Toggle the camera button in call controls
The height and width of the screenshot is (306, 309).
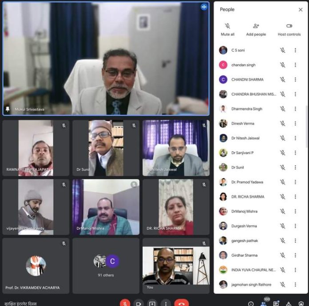pyautogui.click(x=139, y=303)
